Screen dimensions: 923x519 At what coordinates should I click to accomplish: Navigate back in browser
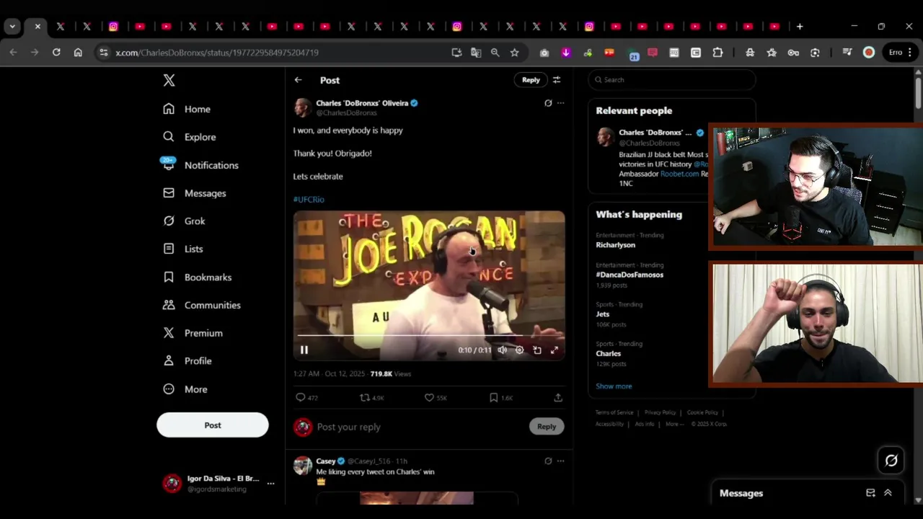click(13, 53)
